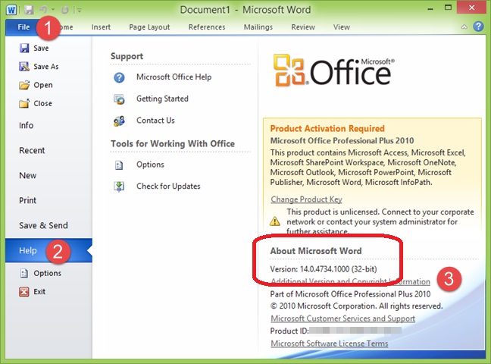
Task: Click the Save As icon in sidebar
Action: [24, 67]
